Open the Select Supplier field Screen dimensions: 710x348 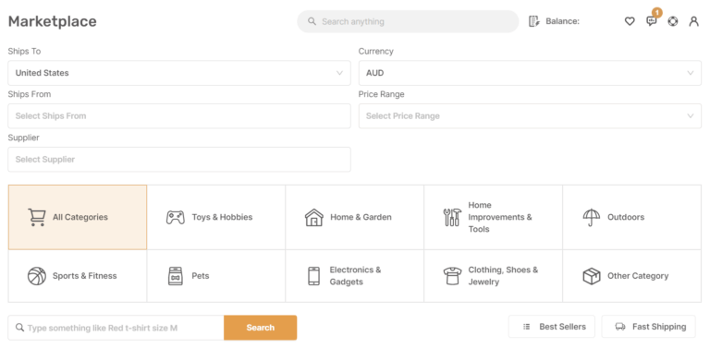pos(179,159)
